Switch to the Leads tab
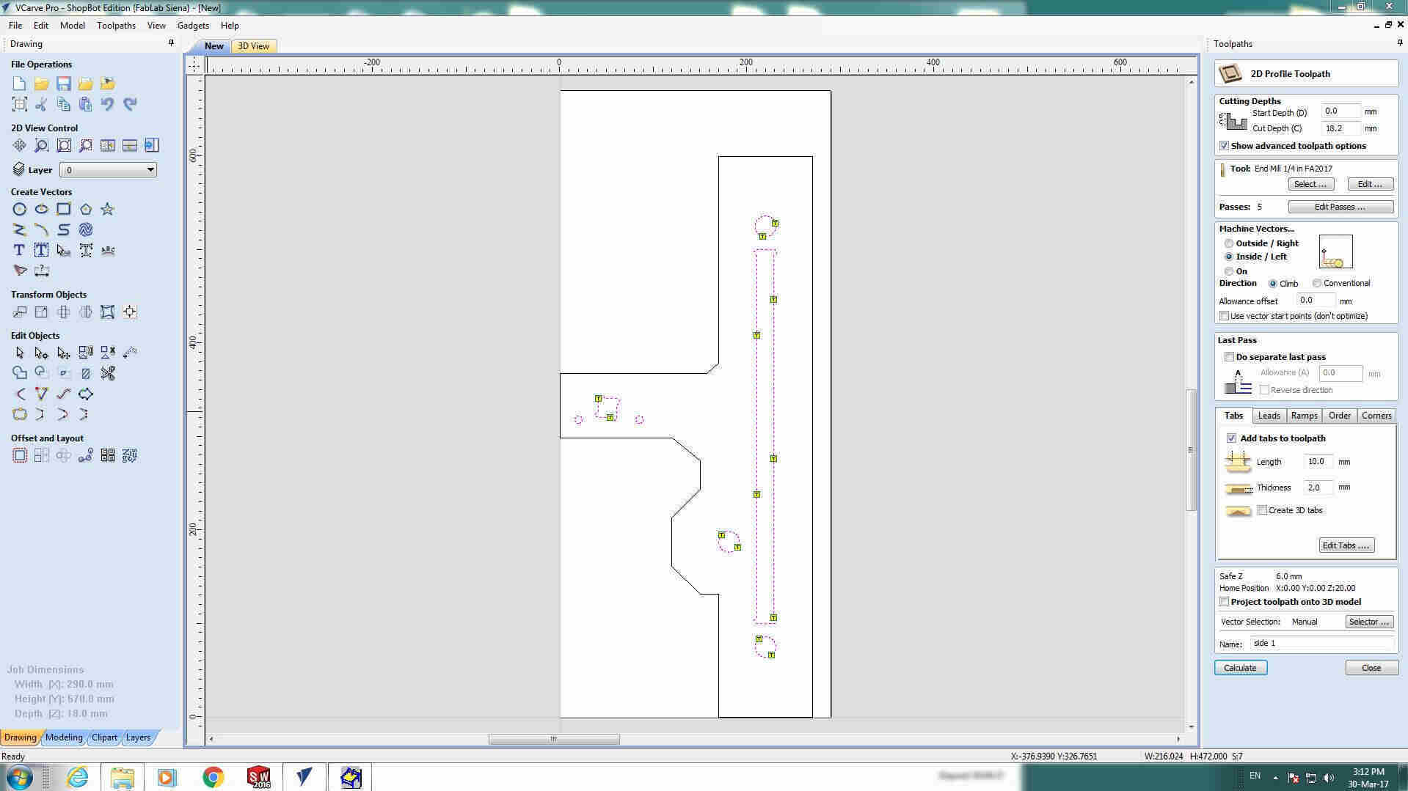 tap(1269, 416)
